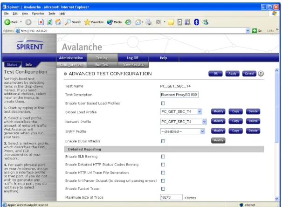Open the Network Profile dropdown

coord(183,122)
